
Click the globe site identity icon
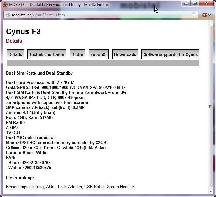coord(8,15)
